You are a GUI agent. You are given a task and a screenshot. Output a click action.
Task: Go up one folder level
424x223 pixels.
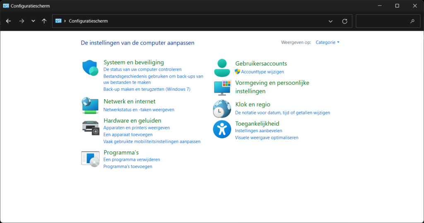(44, 21)
